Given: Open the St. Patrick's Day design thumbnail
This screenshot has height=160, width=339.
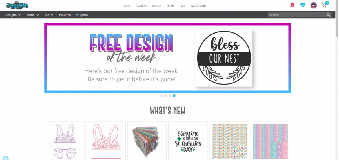Looking at the screenshot, I should pos(188,141).
